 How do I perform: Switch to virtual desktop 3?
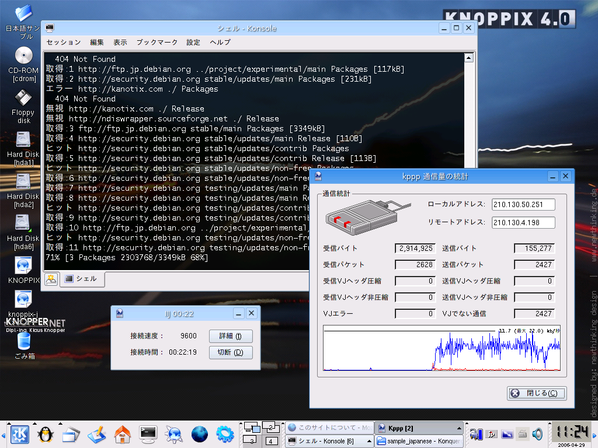pos(252,441)
